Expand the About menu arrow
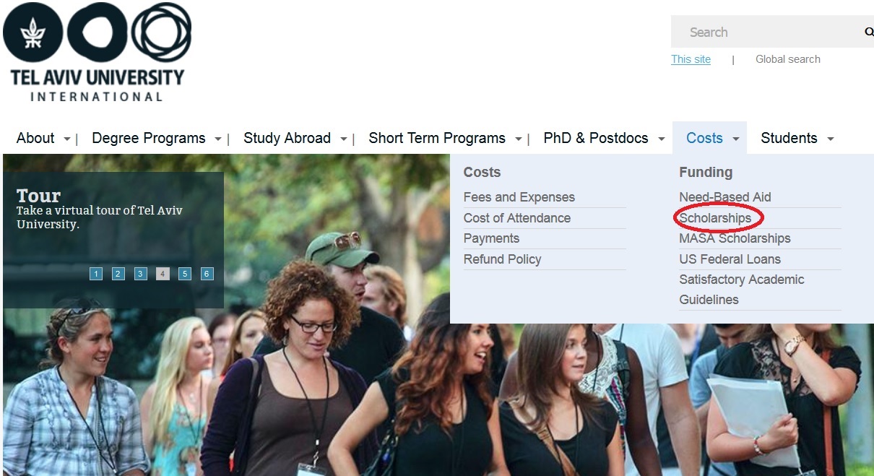 (67, 139)
